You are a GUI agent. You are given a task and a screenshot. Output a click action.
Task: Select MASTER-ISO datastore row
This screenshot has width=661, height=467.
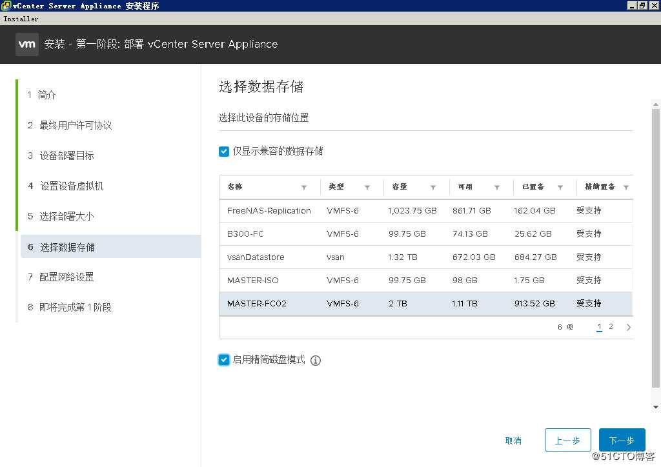(426, 280)
